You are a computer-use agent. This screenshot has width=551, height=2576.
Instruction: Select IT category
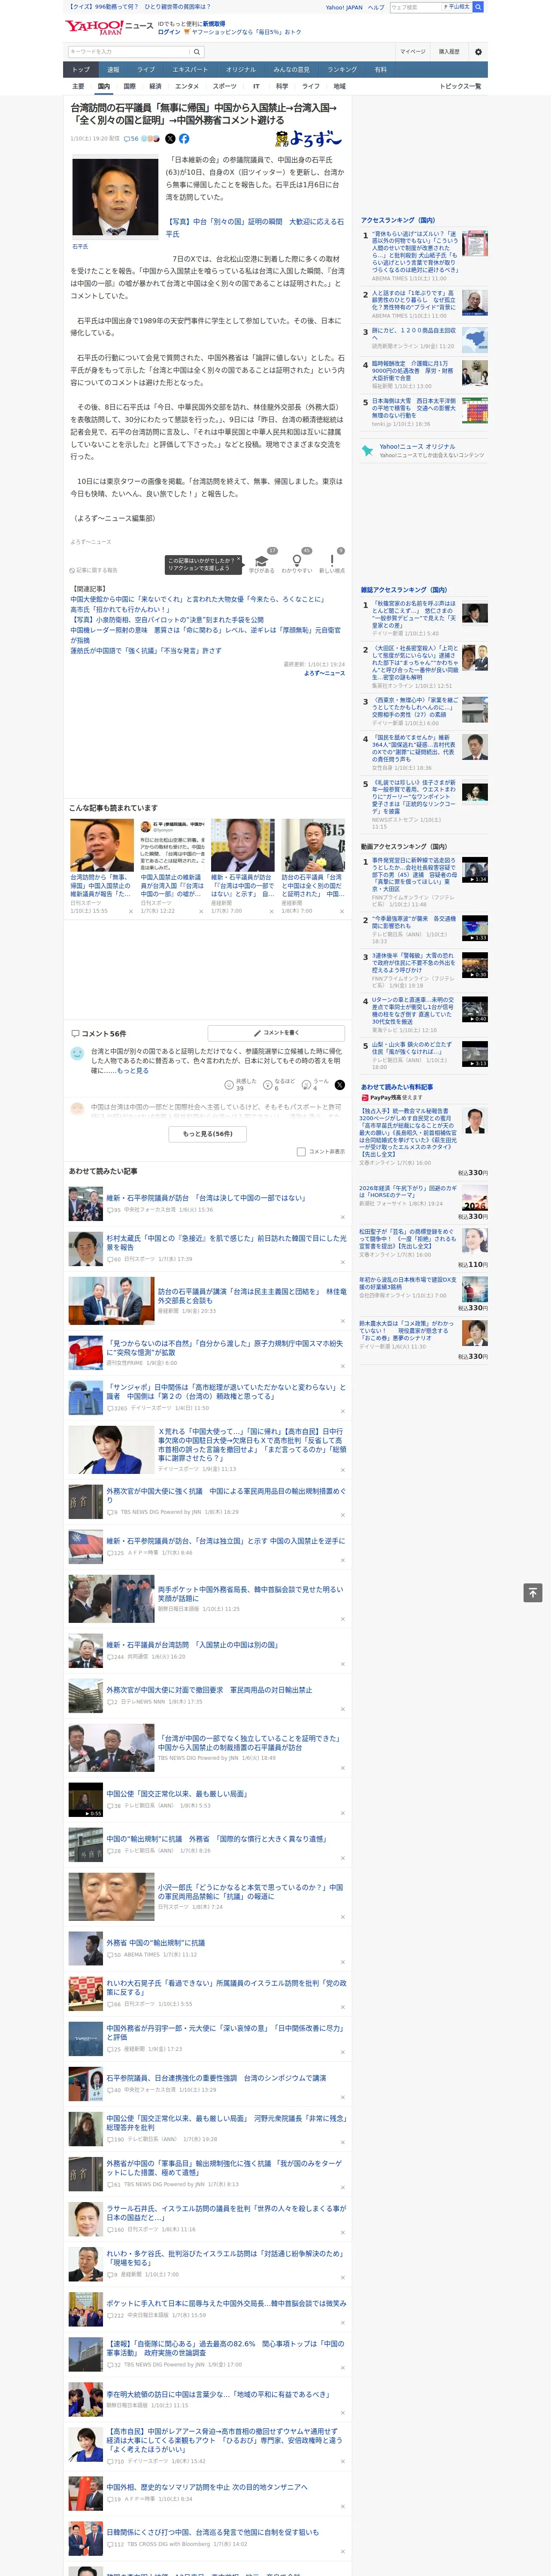256,86
